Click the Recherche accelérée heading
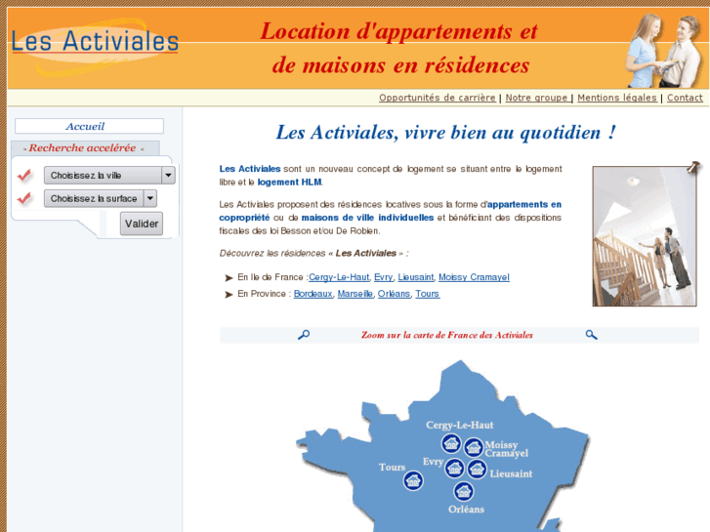 click(x=82, y=148)
